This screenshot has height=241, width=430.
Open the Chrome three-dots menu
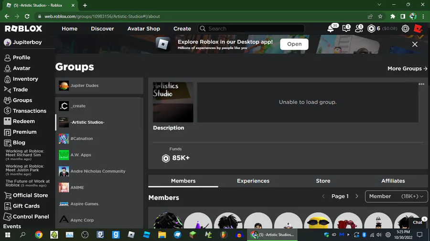[423, 16]
